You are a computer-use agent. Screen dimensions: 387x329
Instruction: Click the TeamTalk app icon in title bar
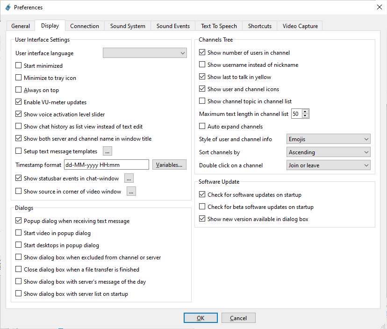click(x=7, y=7)
